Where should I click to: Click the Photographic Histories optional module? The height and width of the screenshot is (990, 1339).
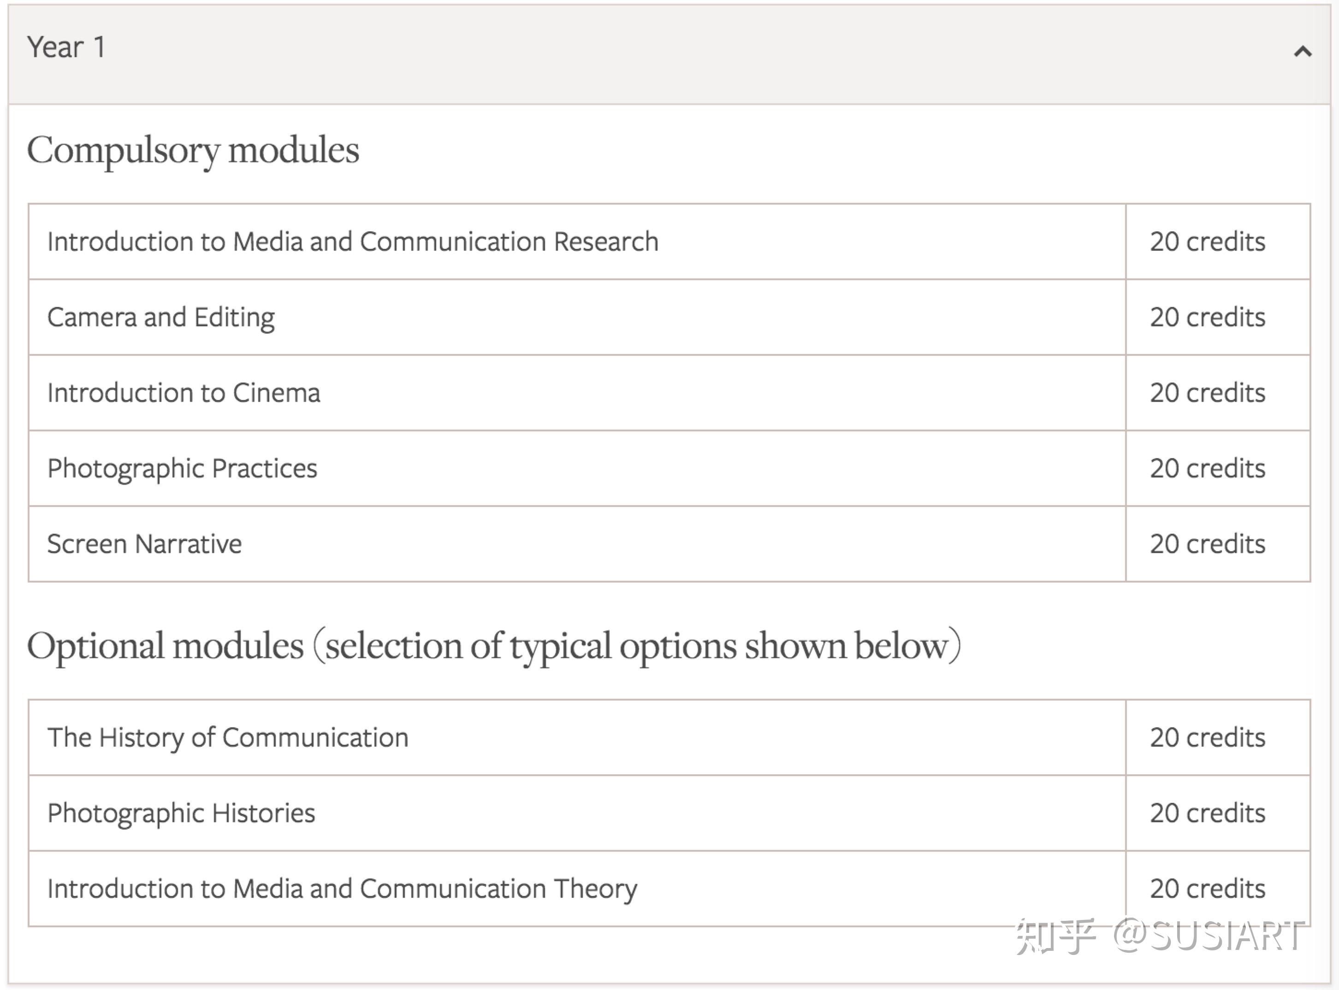coord(181,813)
